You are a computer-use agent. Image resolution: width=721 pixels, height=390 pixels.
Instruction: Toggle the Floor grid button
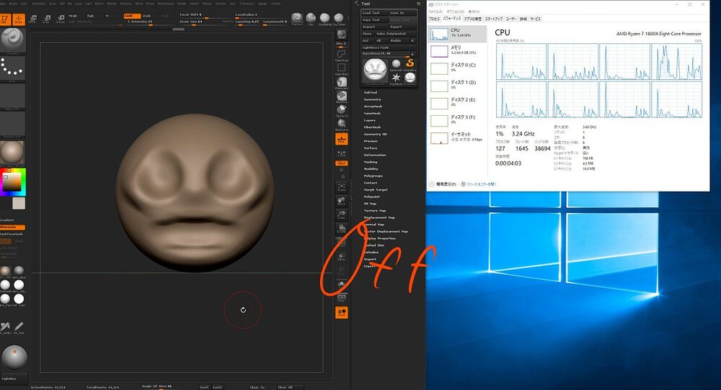pyautogui.click(x=341, y=139)
